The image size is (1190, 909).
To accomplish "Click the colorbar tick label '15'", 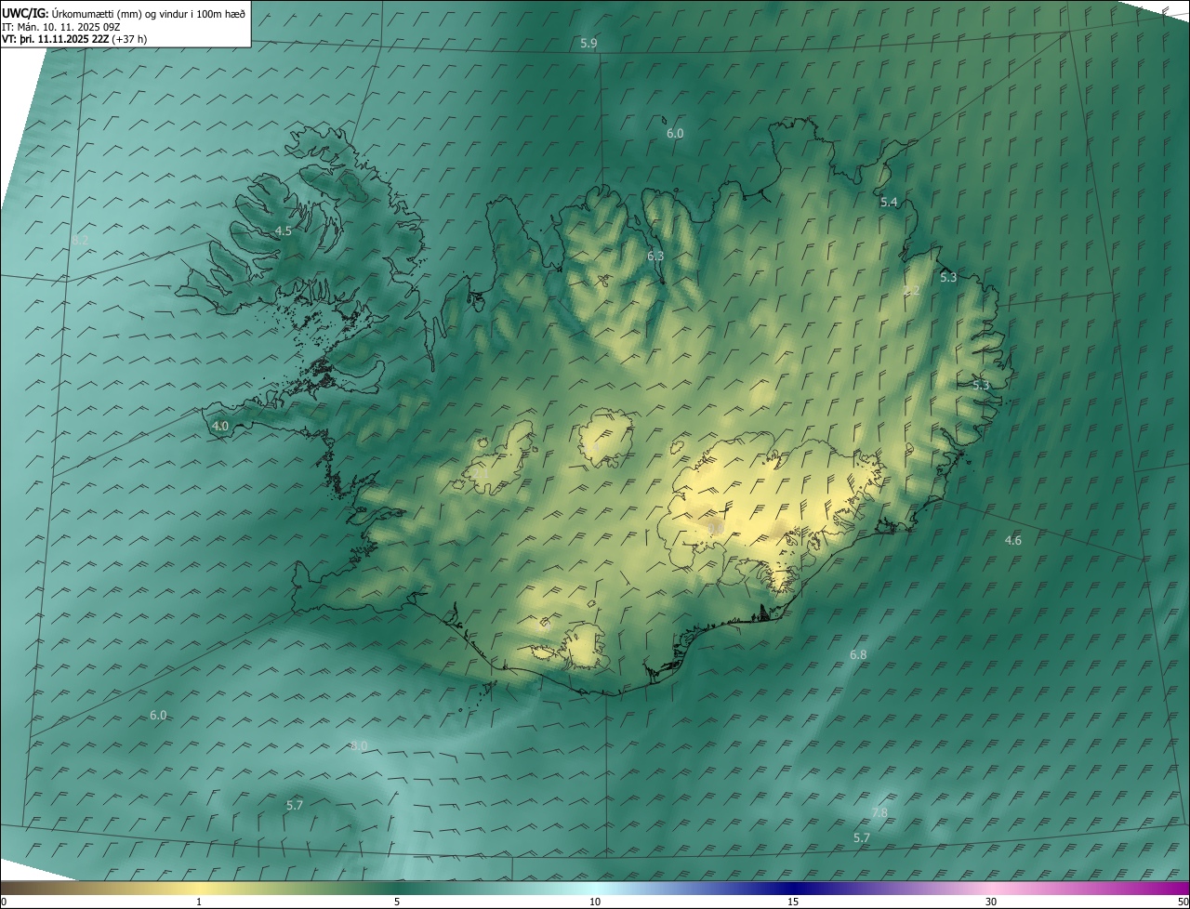I will tap(793, 902).
